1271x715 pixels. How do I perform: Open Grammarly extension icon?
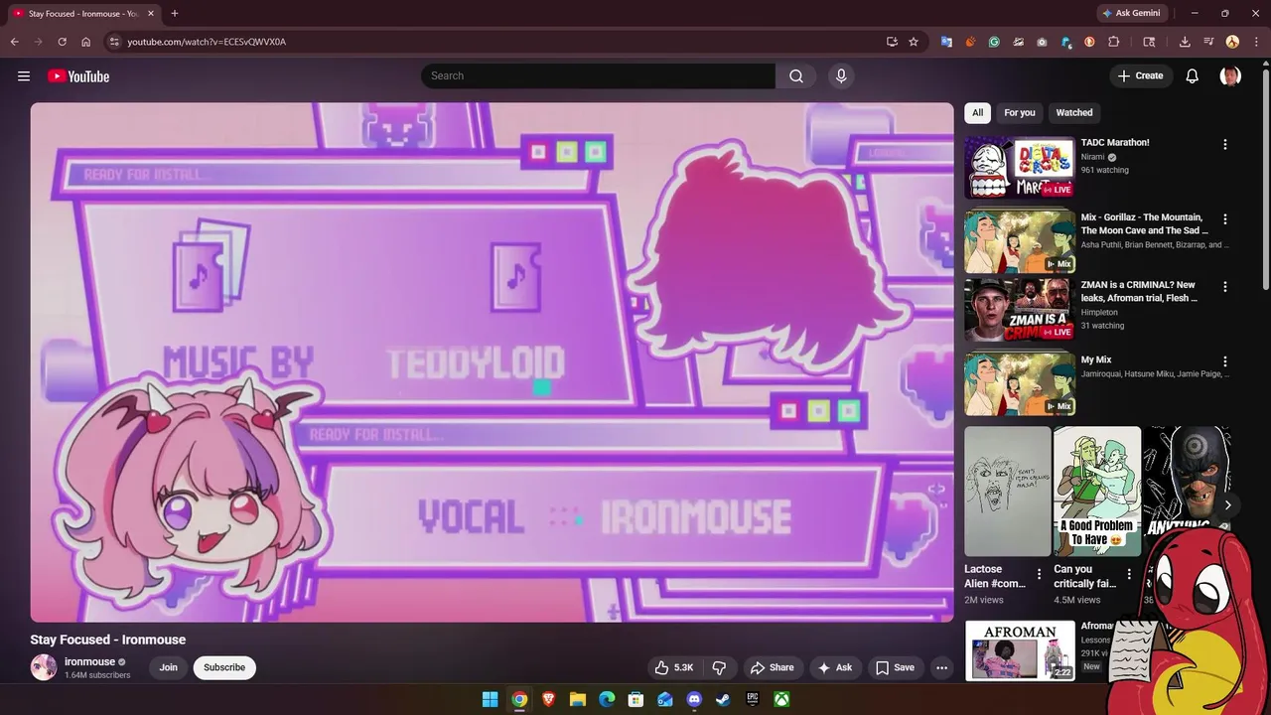coord(994,42)
